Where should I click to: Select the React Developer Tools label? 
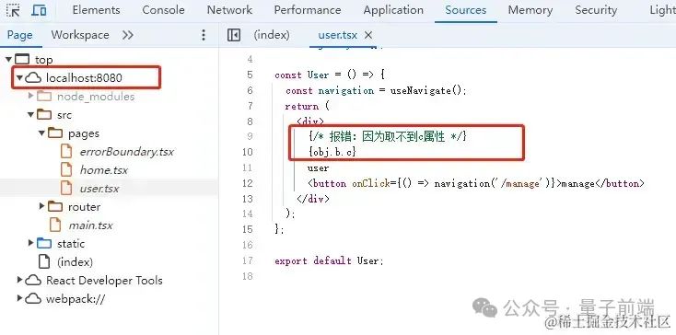104,281
